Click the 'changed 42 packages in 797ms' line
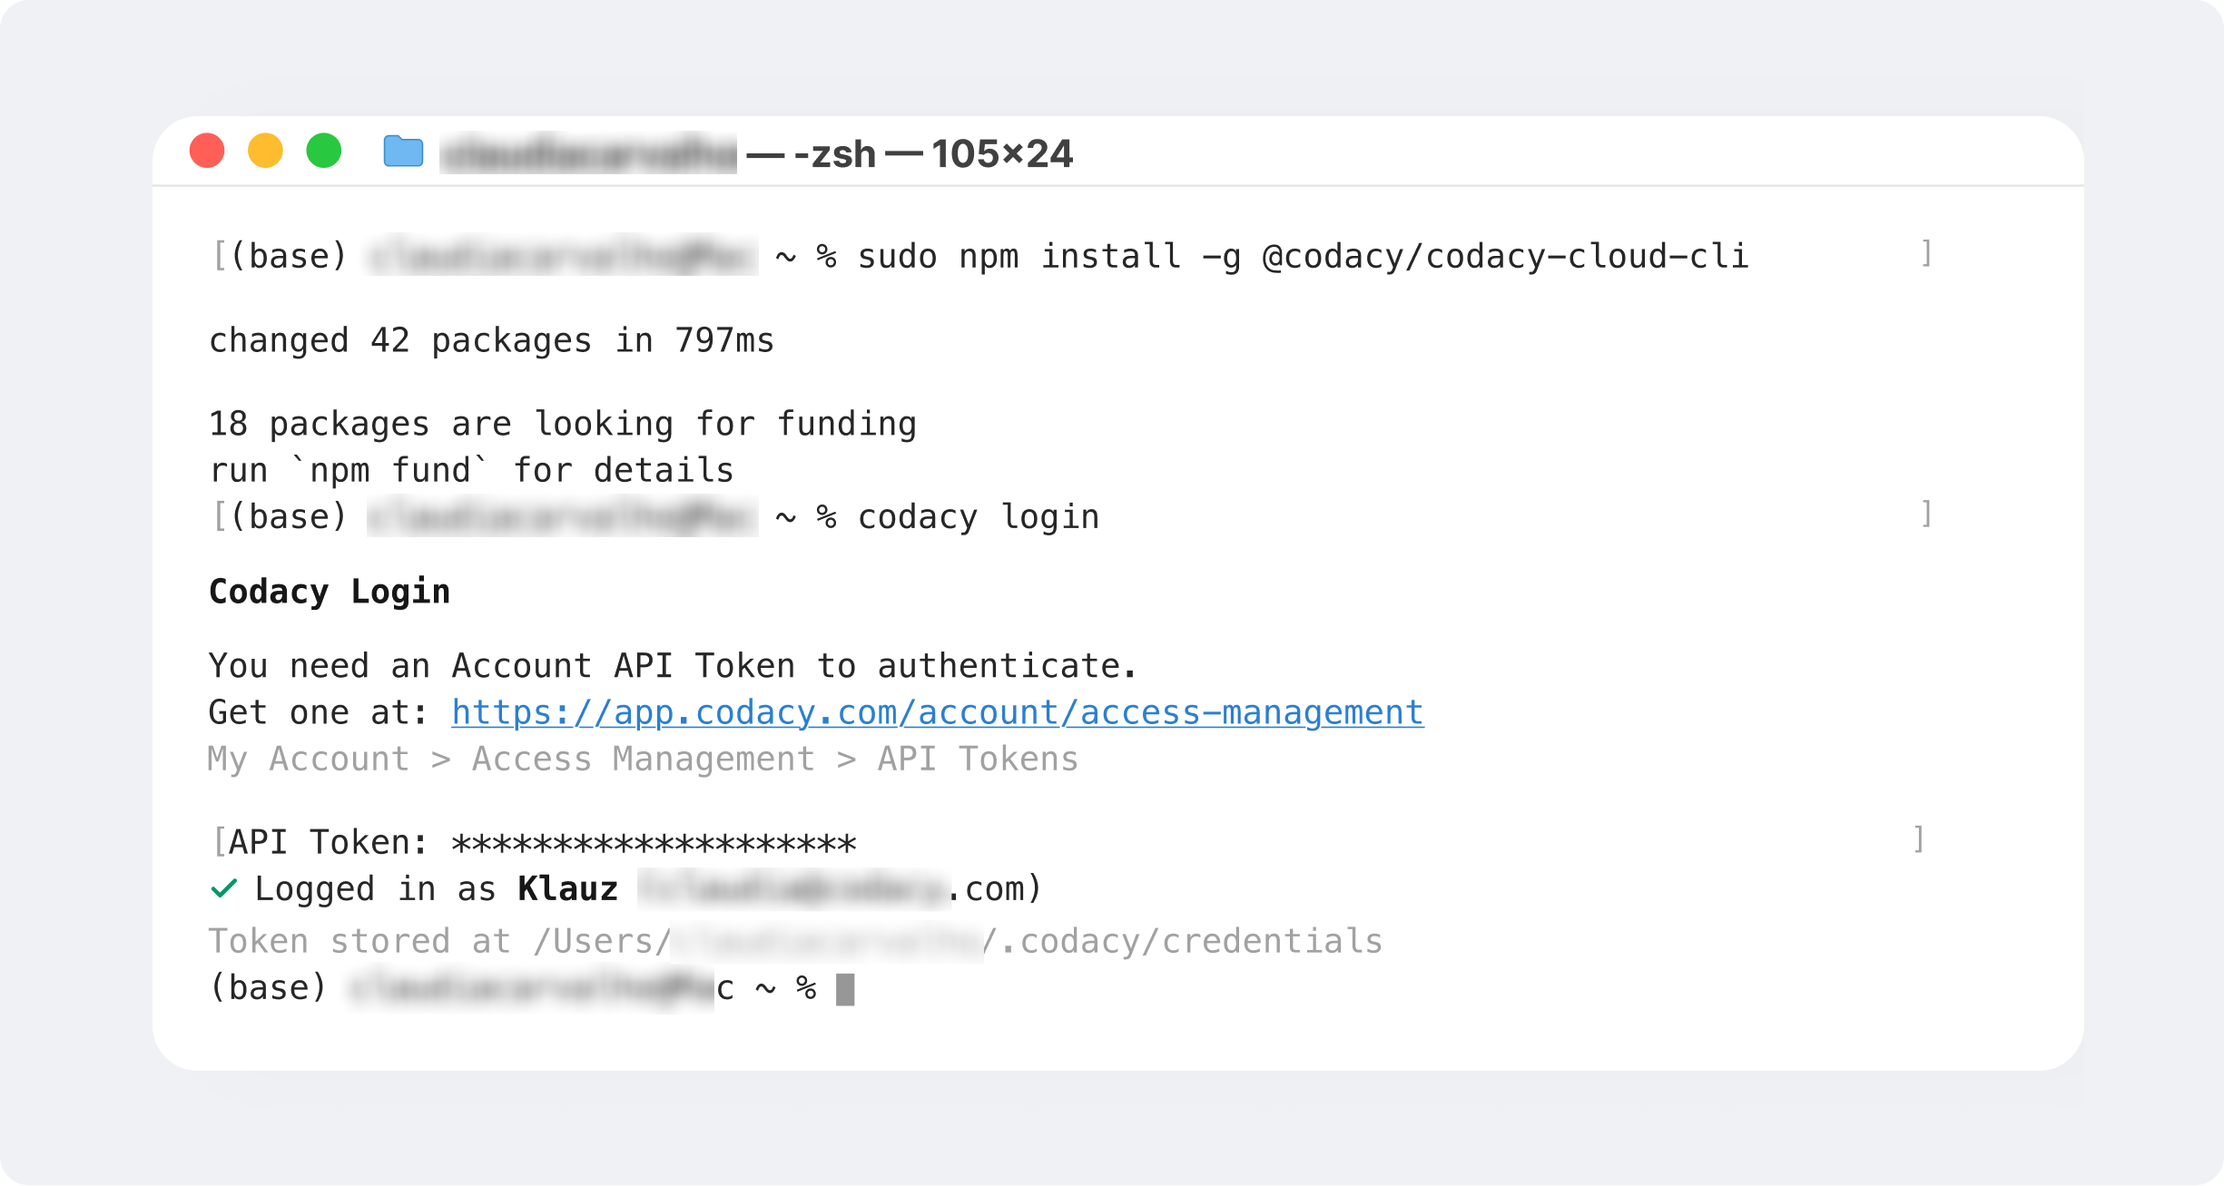Viewport: 2224px width, 1186px height. [491, 341]
